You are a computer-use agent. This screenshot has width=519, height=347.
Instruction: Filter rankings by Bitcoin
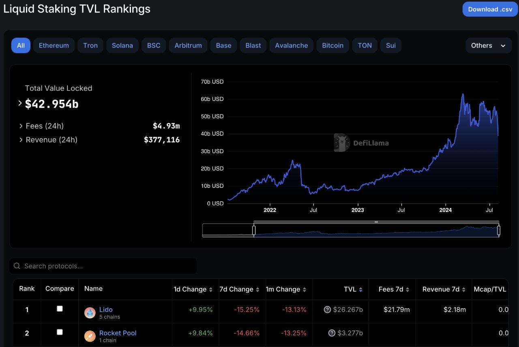coord(333,45)
